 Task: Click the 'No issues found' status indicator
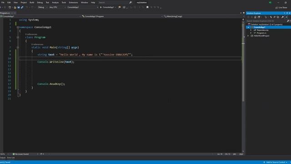pyautogui.click(x=20, y=154)
